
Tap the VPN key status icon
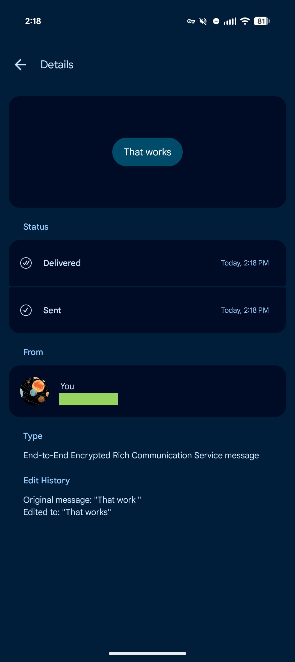(191, 21)
